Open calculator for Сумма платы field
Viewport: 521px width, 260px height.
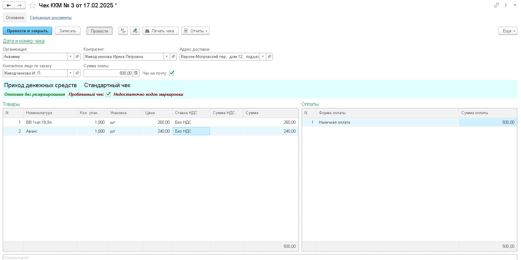pos(136,73)
